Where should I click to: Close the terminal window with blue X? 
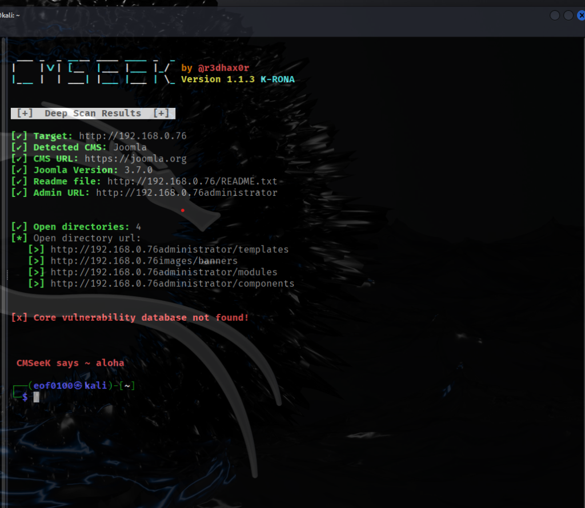[x=581, y=15]
